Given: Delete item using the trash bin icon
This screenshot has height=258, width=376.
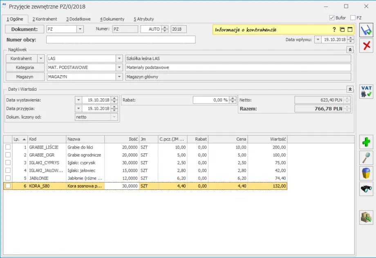Looking at the screenshot, I should 366,173.
